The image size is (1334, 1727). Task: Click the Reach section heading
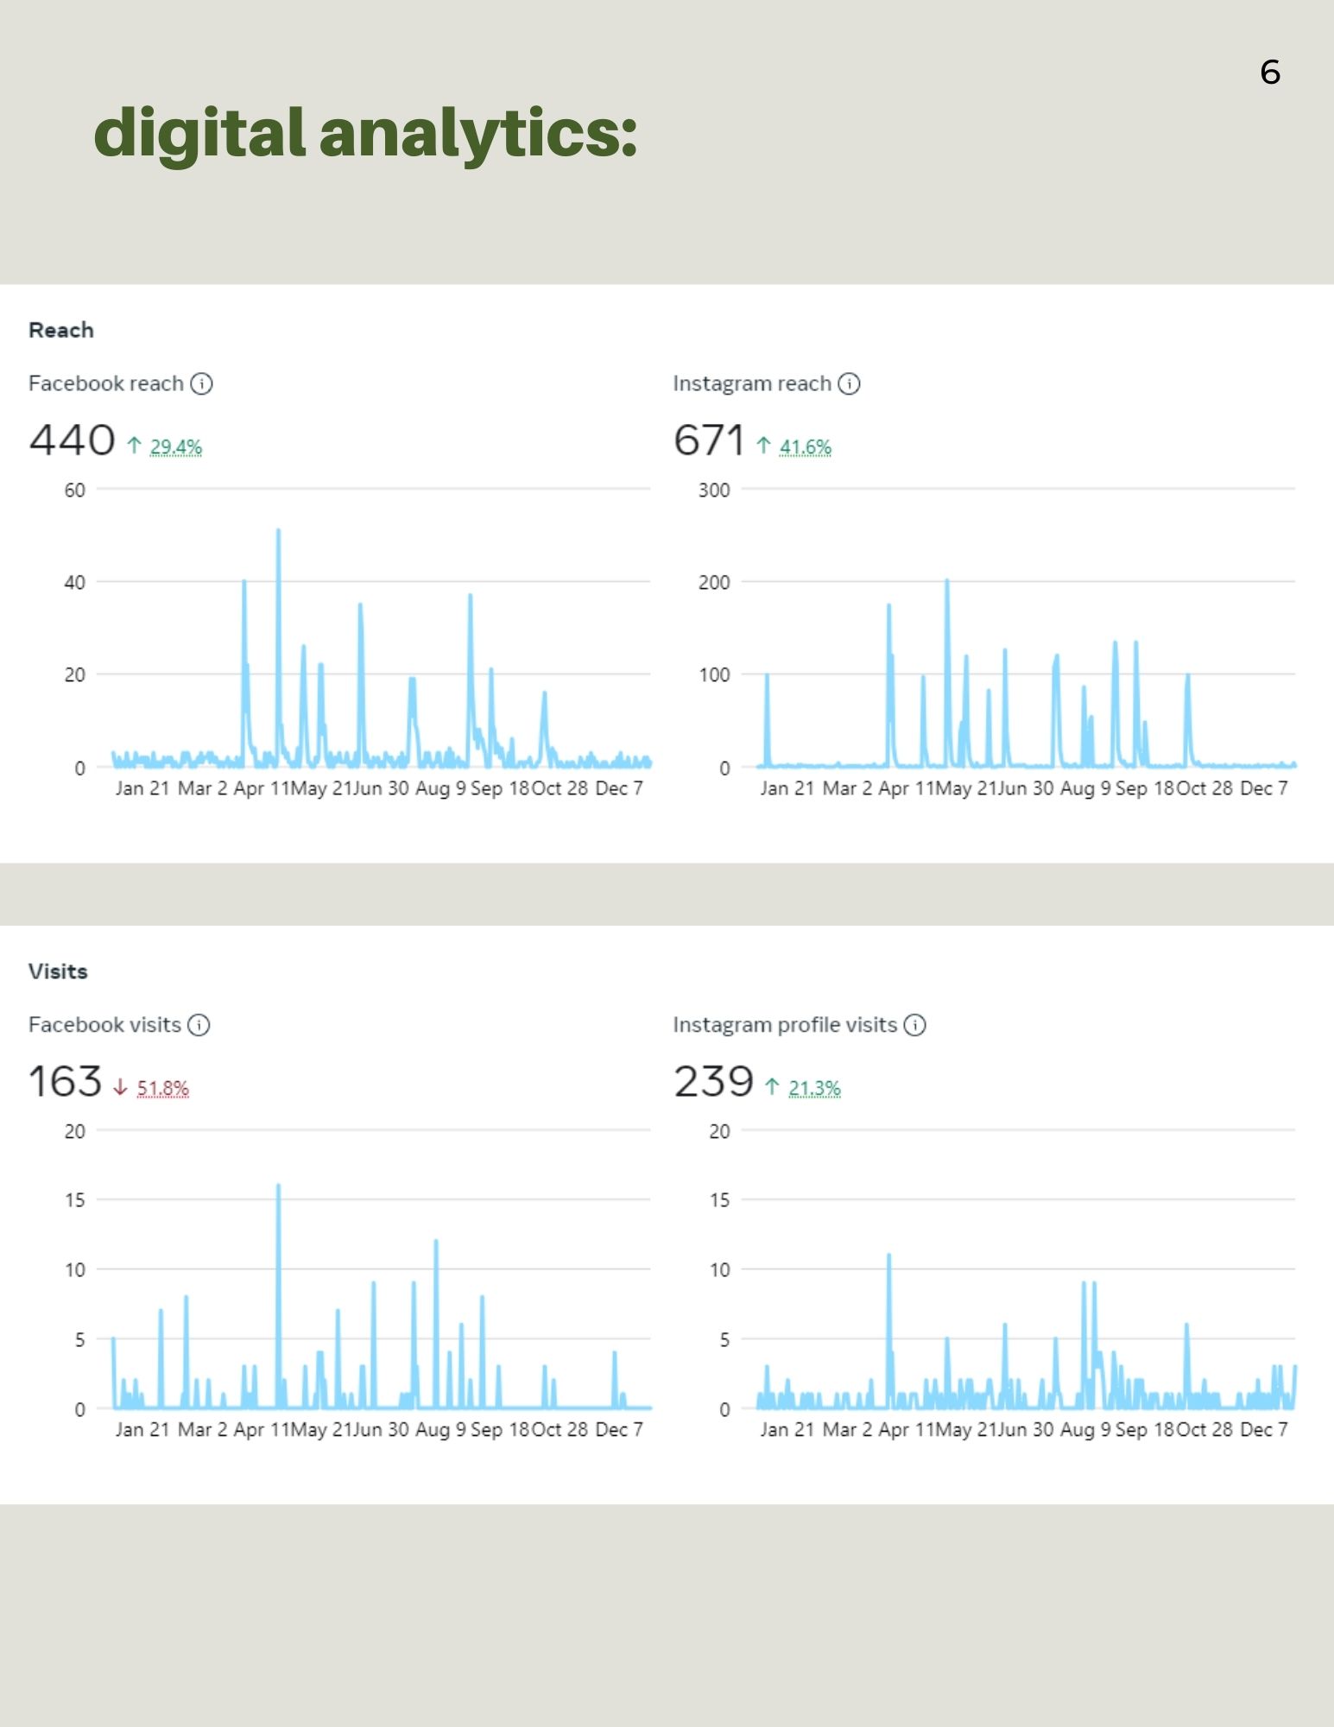pyautogui.click(x=61, y=330)
